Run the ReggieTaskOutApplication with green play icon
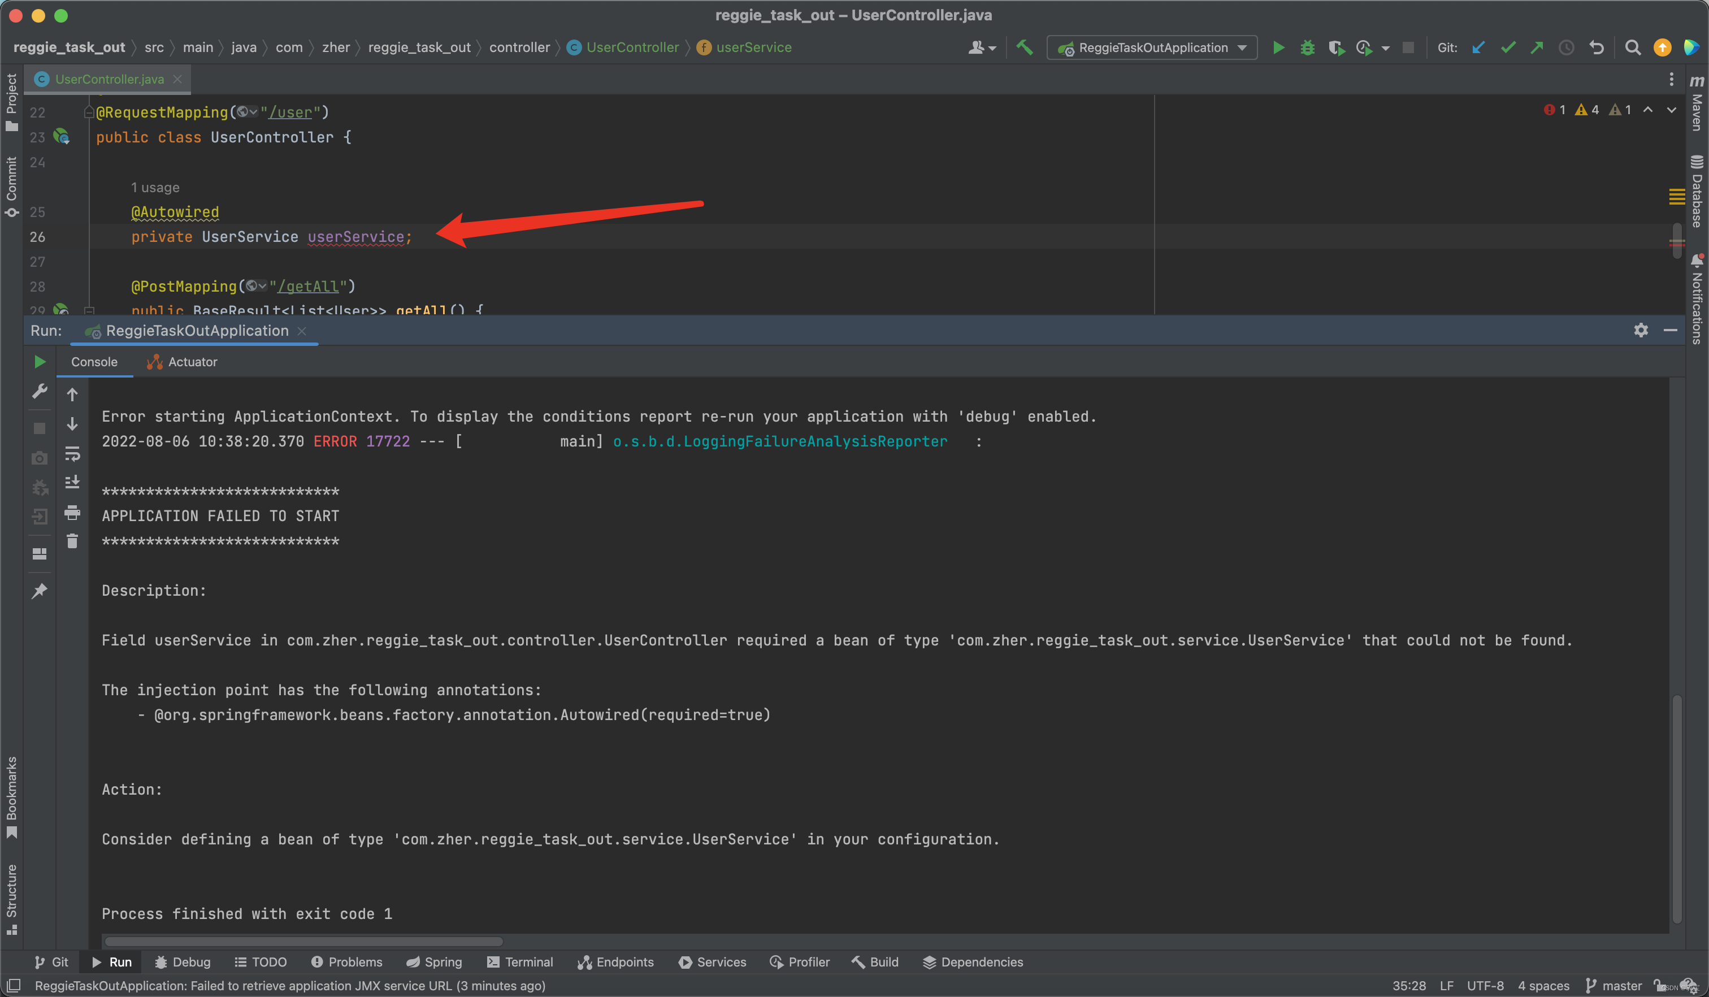The image size is (1709, 997). click(x=1278, y=47)
